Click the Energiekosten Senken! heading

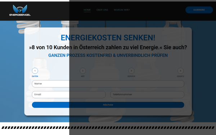(x=108, y=37)
